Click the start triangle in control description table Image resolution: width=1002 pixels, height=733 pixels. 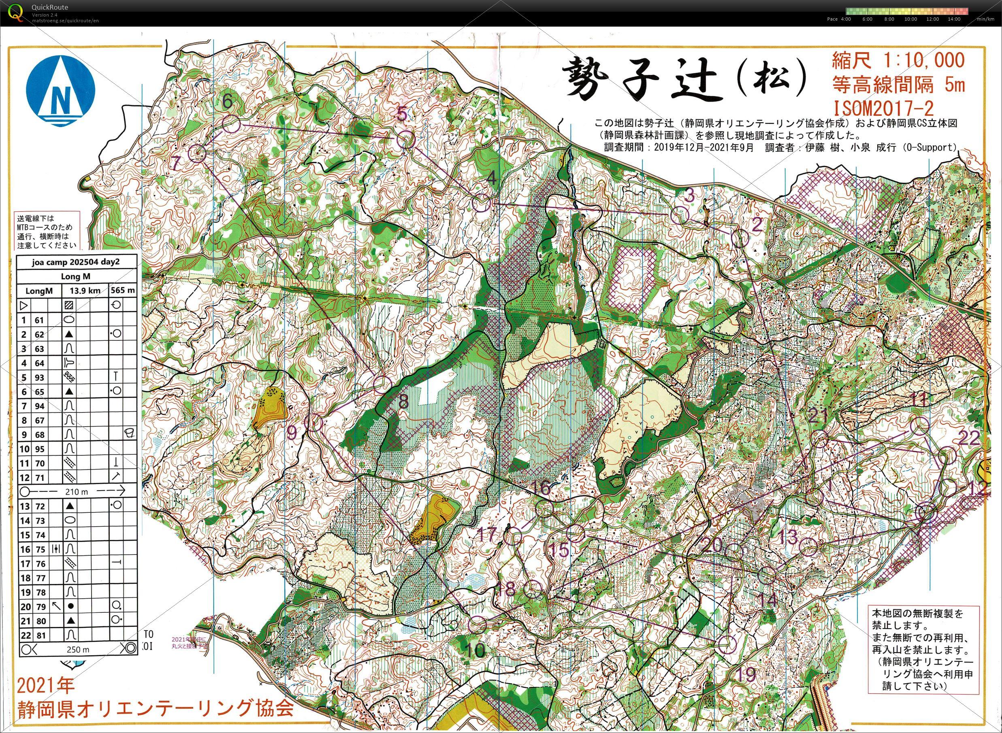click(24, 305)
